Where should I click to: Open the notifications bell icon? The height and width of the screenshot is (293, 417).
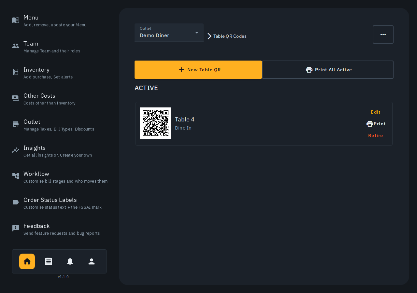click(x=70, y=261)
